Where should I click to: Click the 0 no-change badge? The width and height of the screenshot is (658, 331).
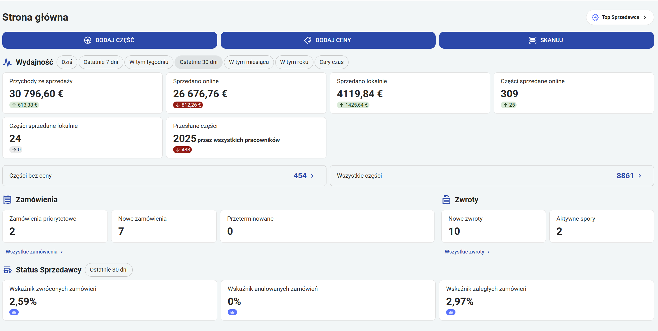[x=16, y=150]
